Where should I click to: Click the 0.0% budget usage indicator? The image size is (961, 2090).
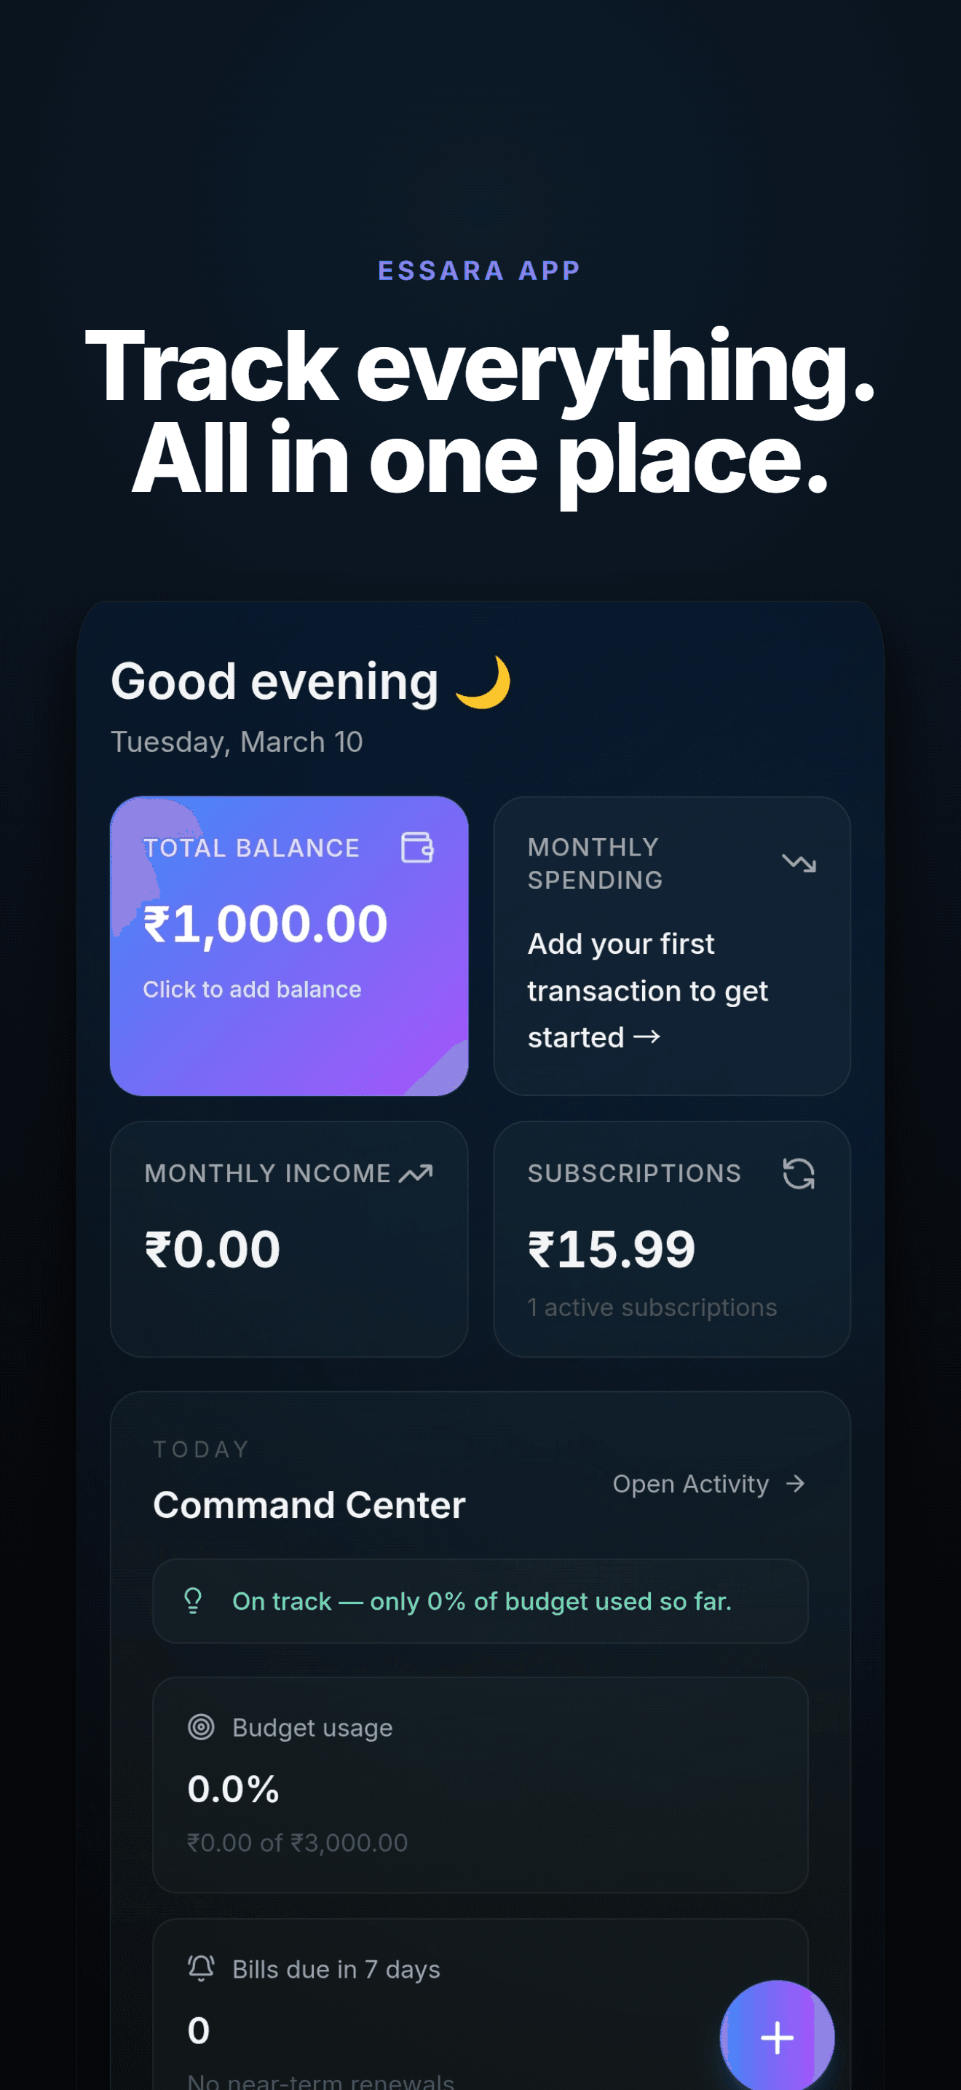pos(232,1787)
